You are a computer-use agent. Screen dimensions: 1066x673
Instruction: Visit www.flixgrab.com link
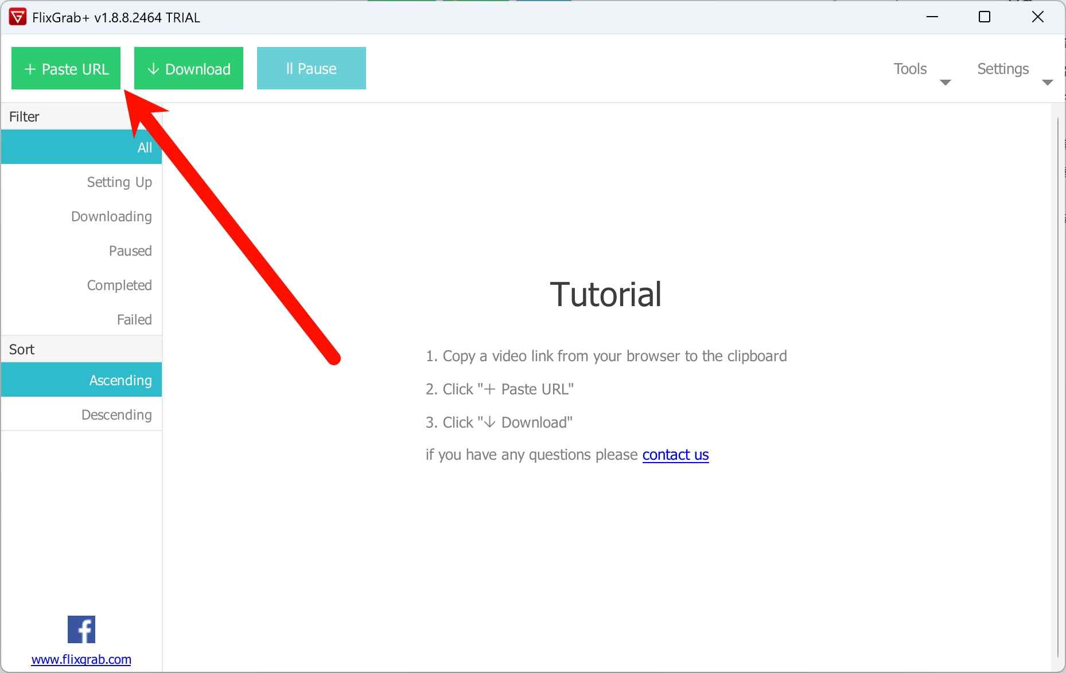click(81, 659)
